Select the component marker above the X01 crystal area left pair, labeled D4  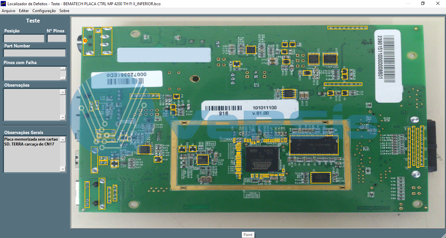tap(183, 149)
